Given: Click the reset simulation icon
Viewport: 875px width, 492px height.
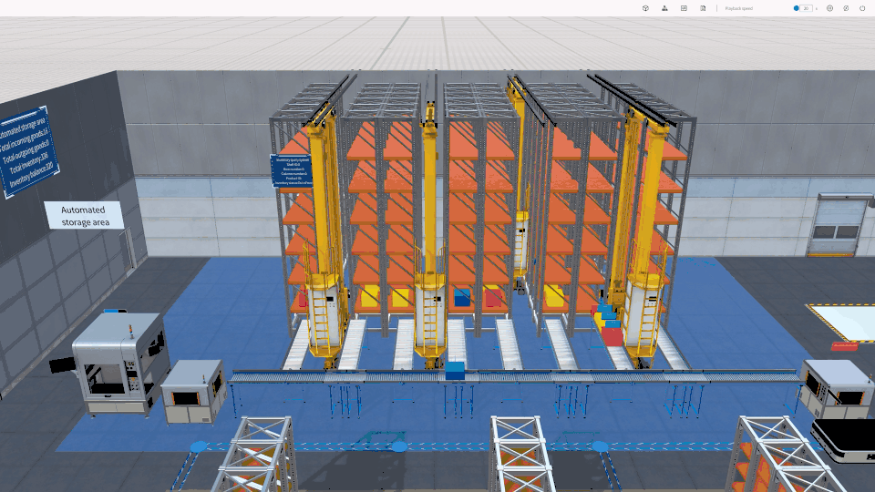Looking at the screenshot, I should (846, 8).
